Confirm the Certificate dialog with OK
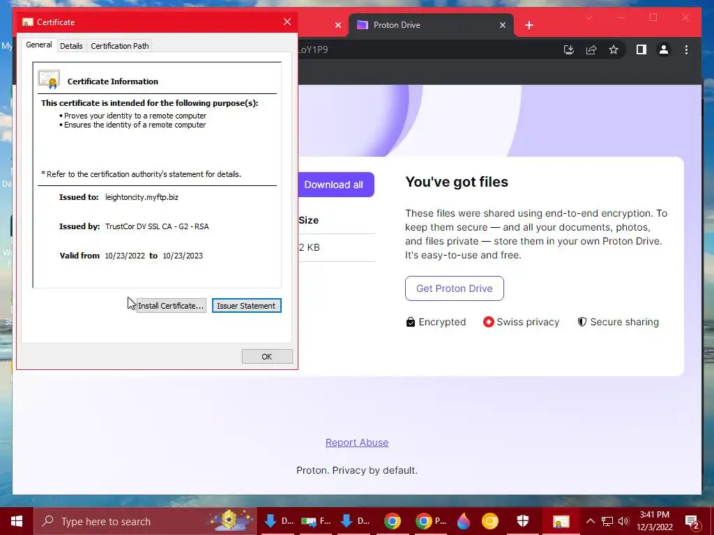Image resolution: width=714 pixels, height=535 pixels. (x=267, y=357)
